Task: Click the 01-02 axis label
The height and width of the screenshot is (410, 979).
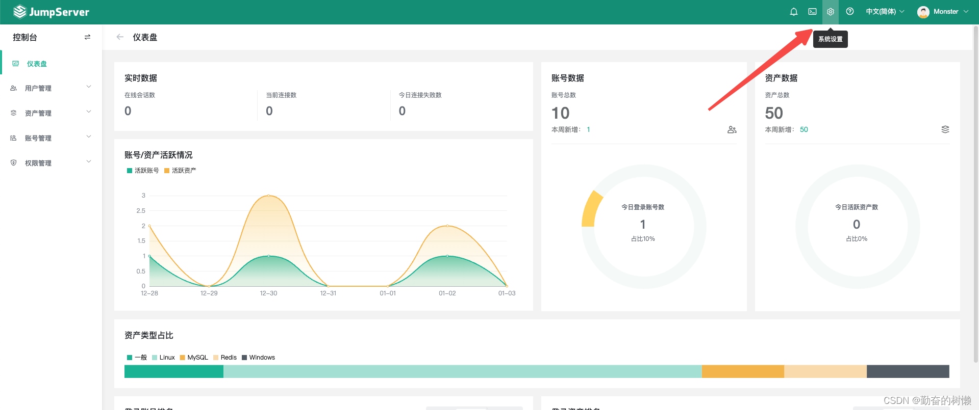Action: click(x=447, y=293)
